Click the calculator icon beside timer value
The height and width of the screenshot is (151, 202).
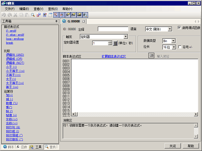coord(115,43)
